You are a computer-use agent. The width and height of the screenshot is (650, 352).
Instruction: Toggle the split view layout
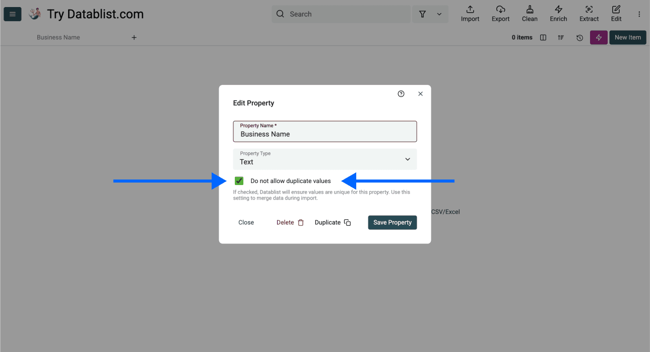coord(543,37)
